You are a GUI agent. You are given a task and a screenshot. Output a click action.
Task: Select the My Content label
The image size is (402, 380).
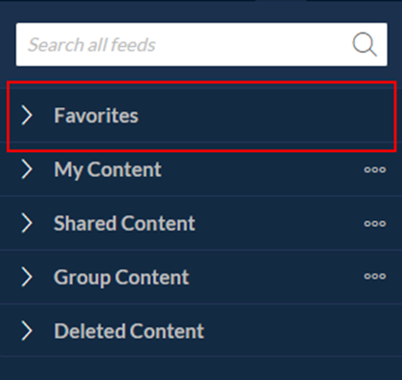point(107,169)
